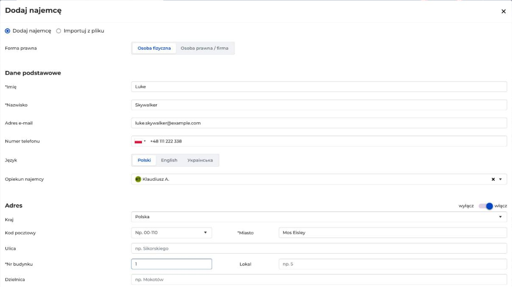
Task: Switch to Osoba prawna / firma
Action: click(x=204, y=48)
